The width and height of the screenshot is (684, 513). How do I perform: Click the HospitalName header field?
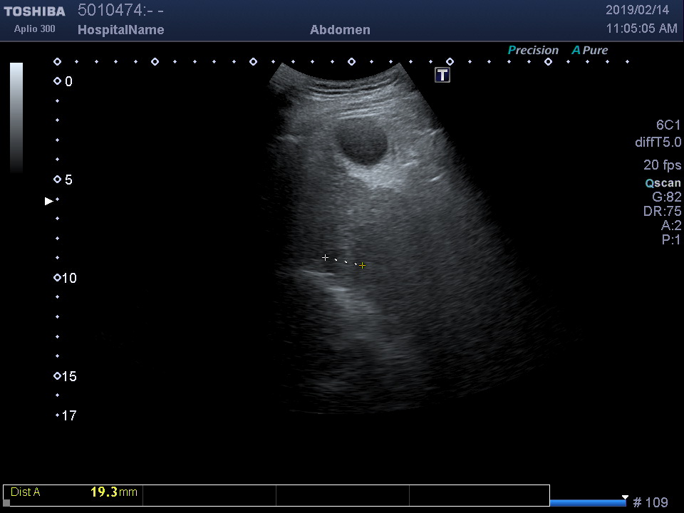[x=120, y=30]
